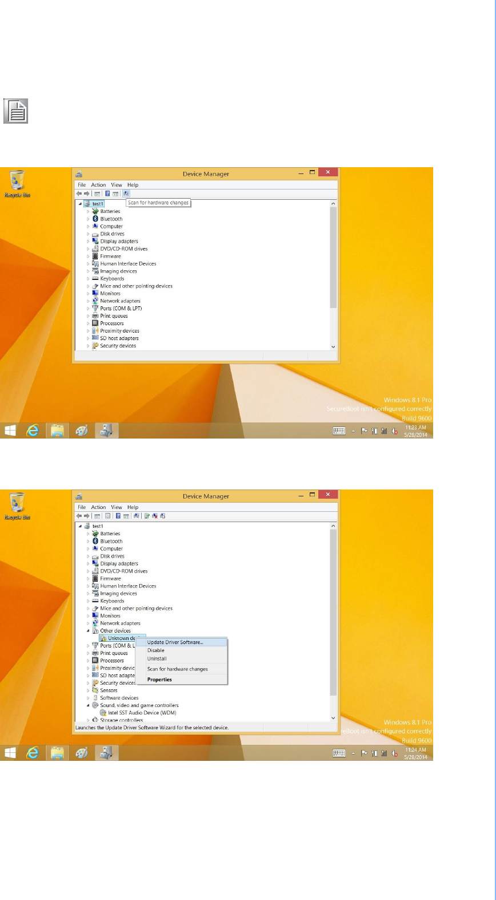The width and height of the screenshot is (496, 900).
Task: Click the Intel SST Audio Device speaker icon
Action: tap(103, 713)
